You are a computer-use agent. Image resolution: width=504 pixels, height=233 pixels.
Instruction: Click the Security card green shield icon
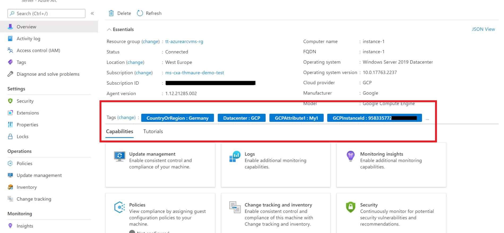click(x=351, y=207)
